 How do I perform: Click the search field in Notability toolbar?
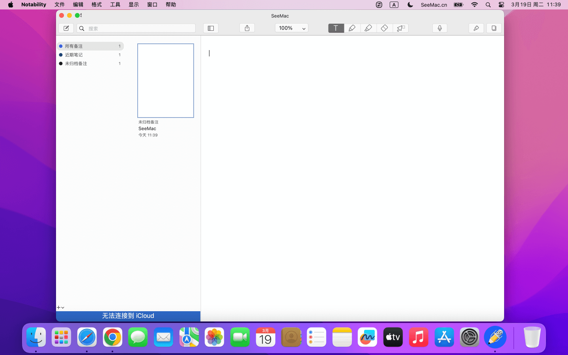pos(136,28)
